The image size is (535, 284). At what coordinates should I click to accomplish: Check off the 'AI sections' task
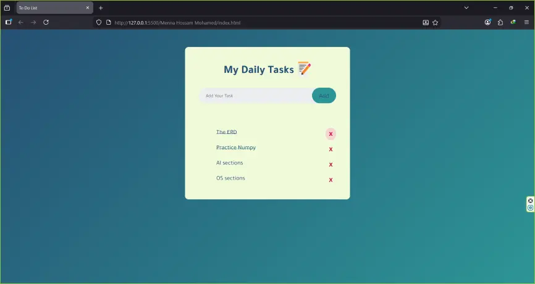point(229,162)
